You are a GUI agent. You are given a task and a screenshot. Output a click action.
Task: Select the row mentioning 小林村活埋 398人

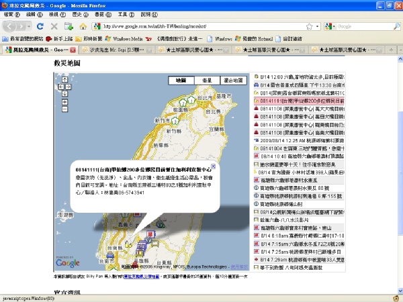coord(299,172)
